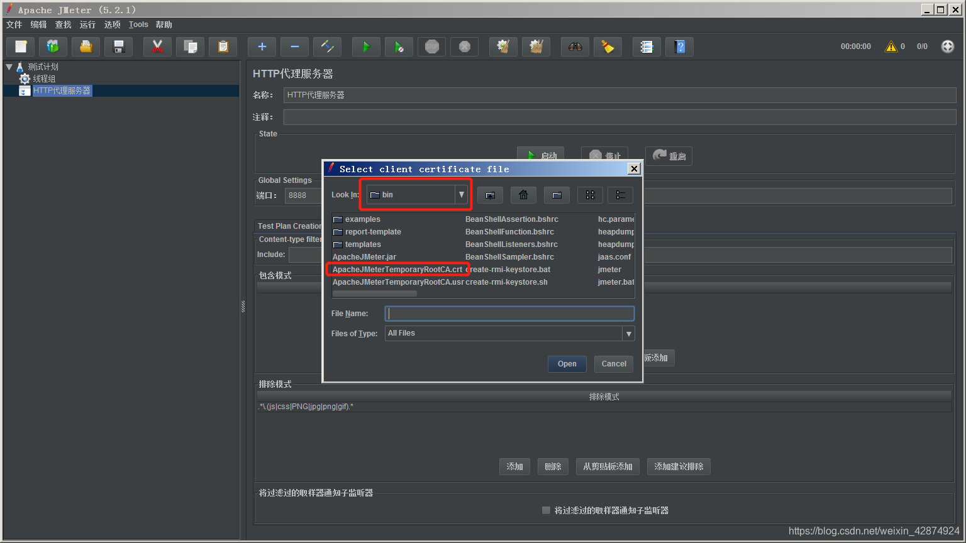
Task: Click the Cut scissors toolbar icon
Action: [157, 47]
